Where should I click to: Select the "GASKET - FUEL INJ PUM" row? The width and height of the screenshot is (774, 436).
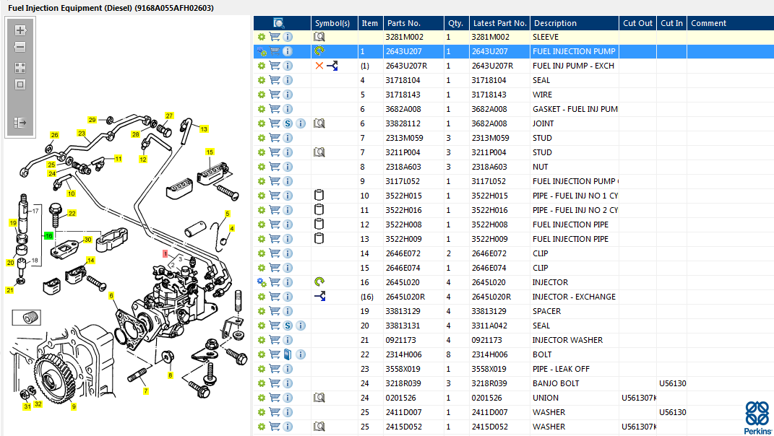[514, 109]
